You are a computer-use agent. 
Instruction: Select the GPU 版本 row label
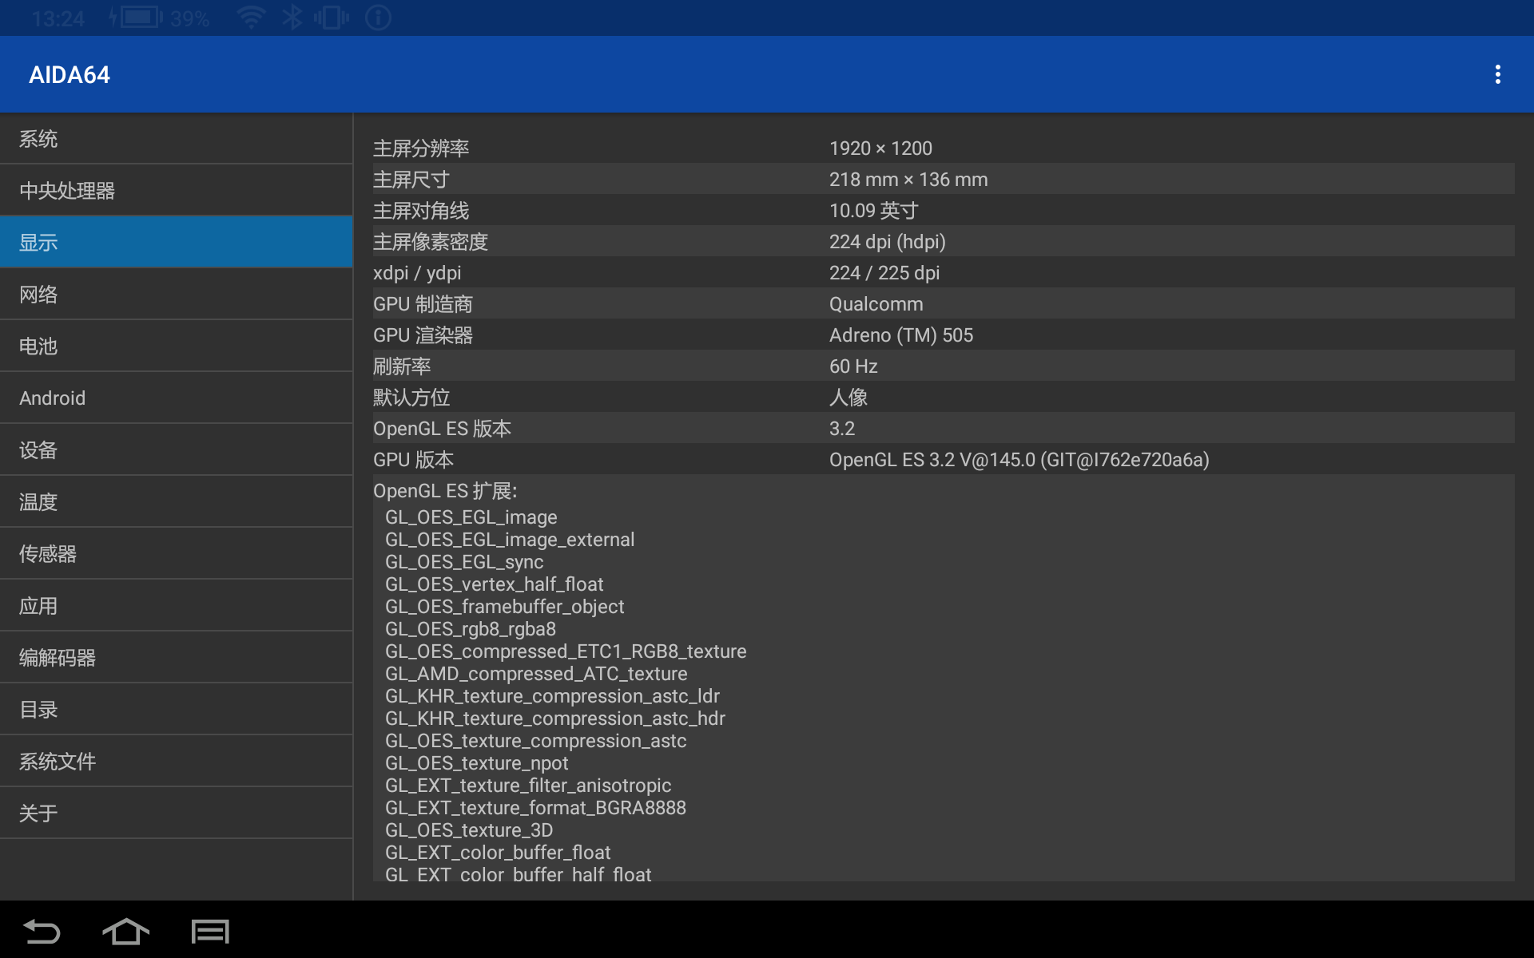tap(413, 460)
